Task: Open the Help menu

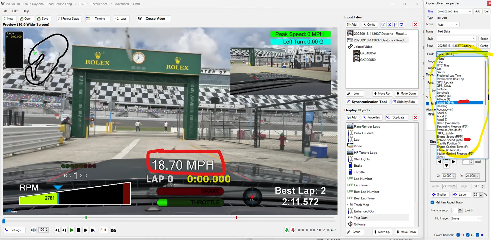Action: coord(26,11)
